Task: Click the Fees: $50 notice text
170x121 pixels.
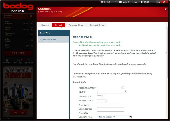Action: tap(97, 42)
